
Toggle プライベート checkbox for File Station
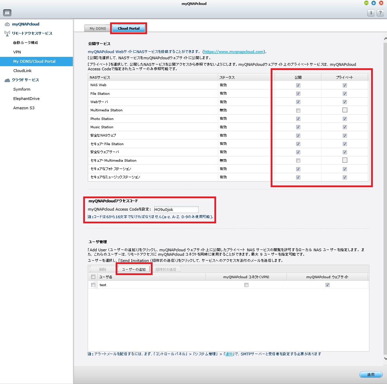pos(345,94)
